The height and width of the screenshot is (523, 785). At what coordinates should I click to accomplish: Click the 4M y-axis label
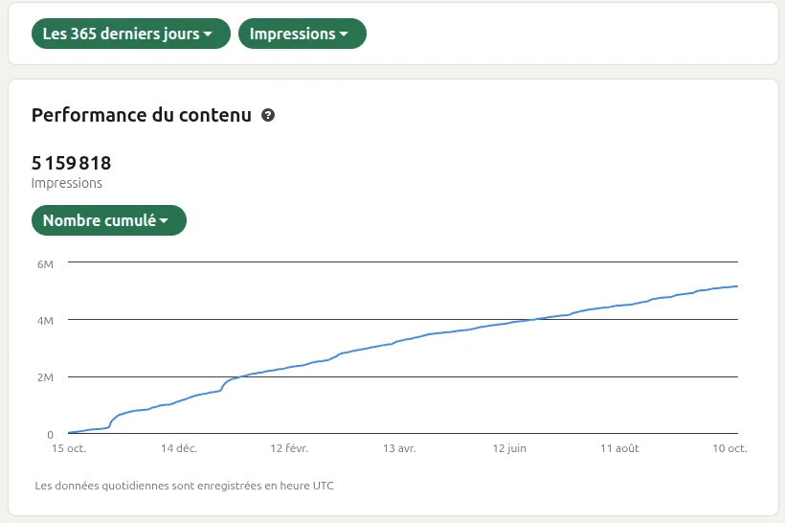[45, 321]
